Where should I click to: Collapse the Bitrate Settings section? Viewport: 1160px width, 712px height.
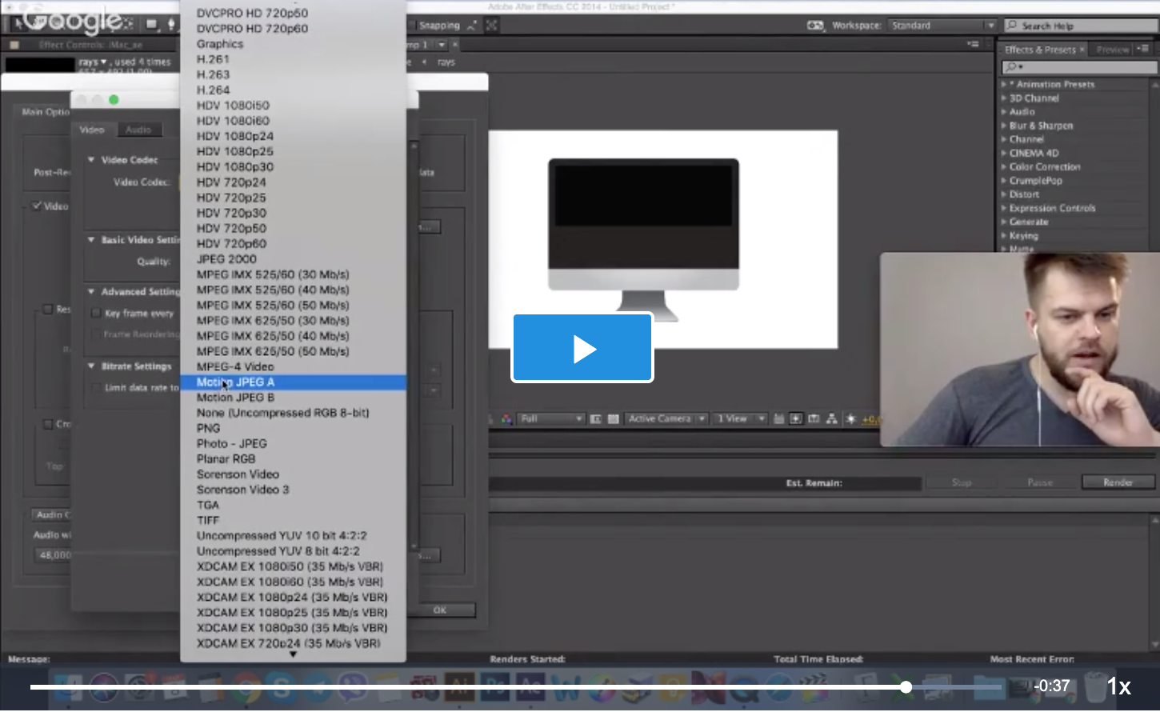(x=91, y=366)
